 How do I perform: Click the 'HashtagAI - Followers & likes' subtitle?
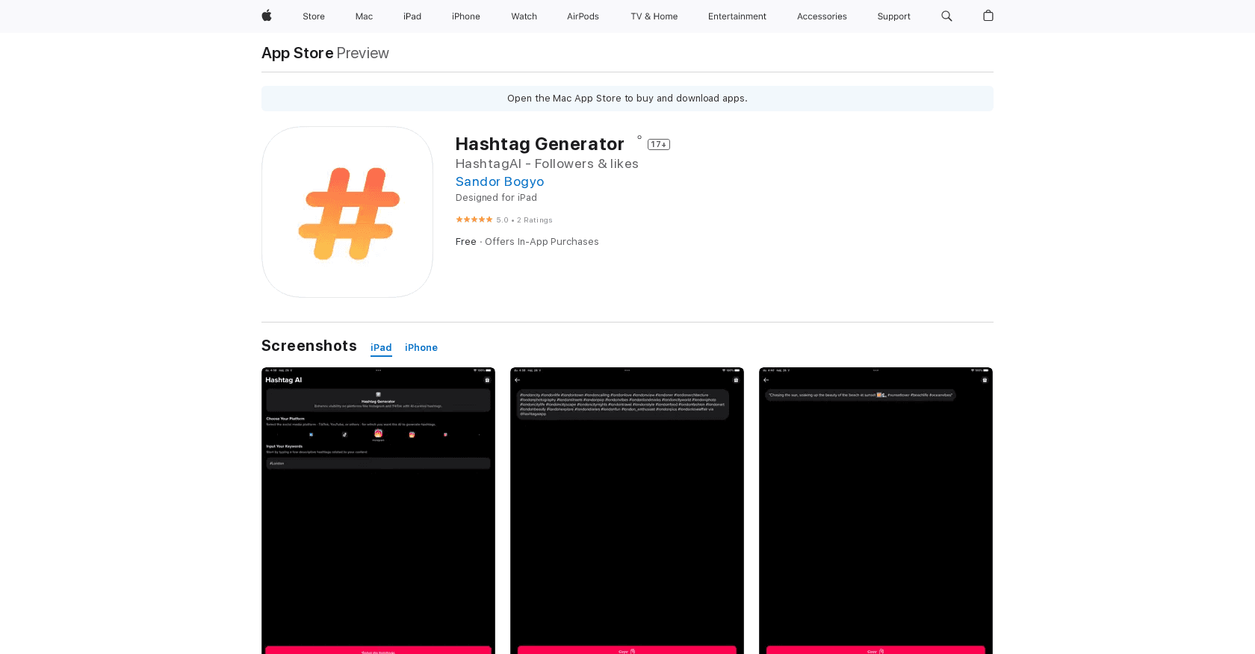tap(547, 163)
